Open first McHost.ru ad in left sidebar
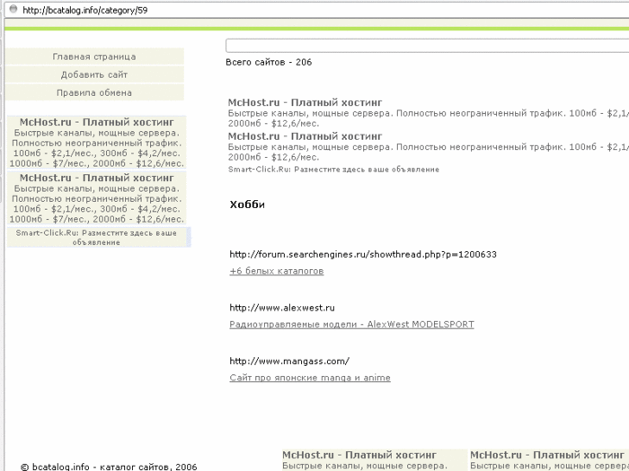Screen dimensions: 629x471 97,142
